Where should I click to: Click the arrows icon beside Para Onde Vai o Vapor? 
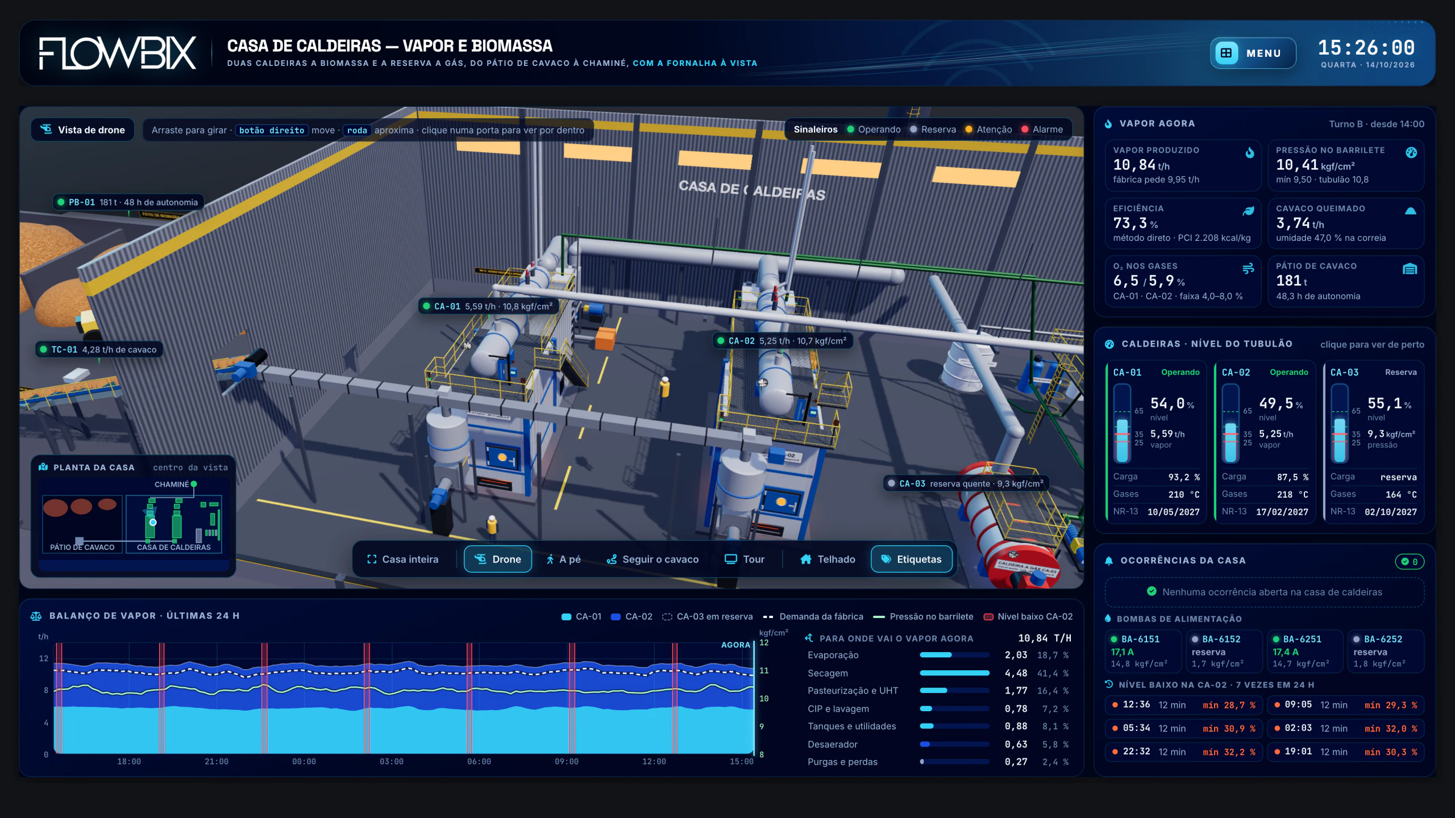(x=809, y=638)
